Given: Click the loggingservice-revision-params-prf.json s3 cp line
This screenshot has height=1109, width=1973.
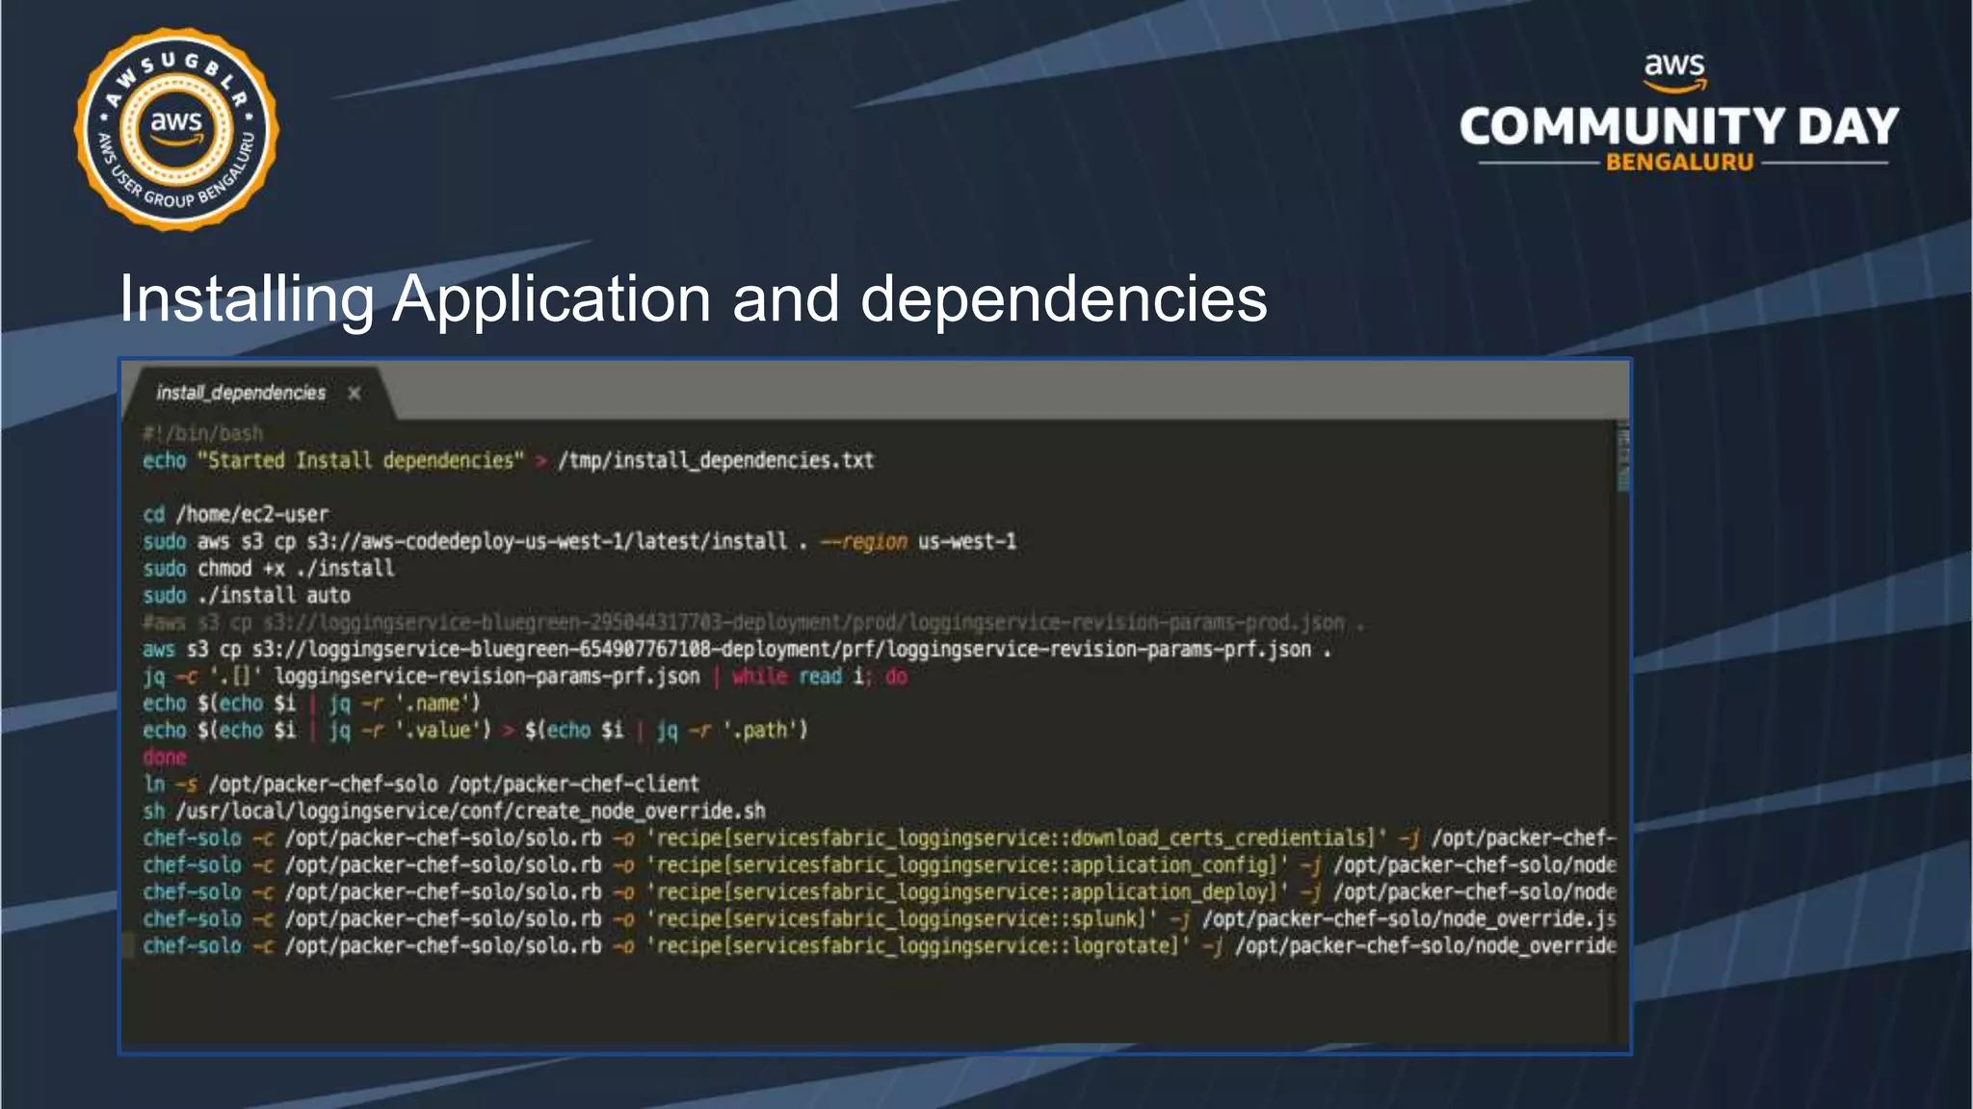Looking at the screenshot, I should (x=737, y=649).
